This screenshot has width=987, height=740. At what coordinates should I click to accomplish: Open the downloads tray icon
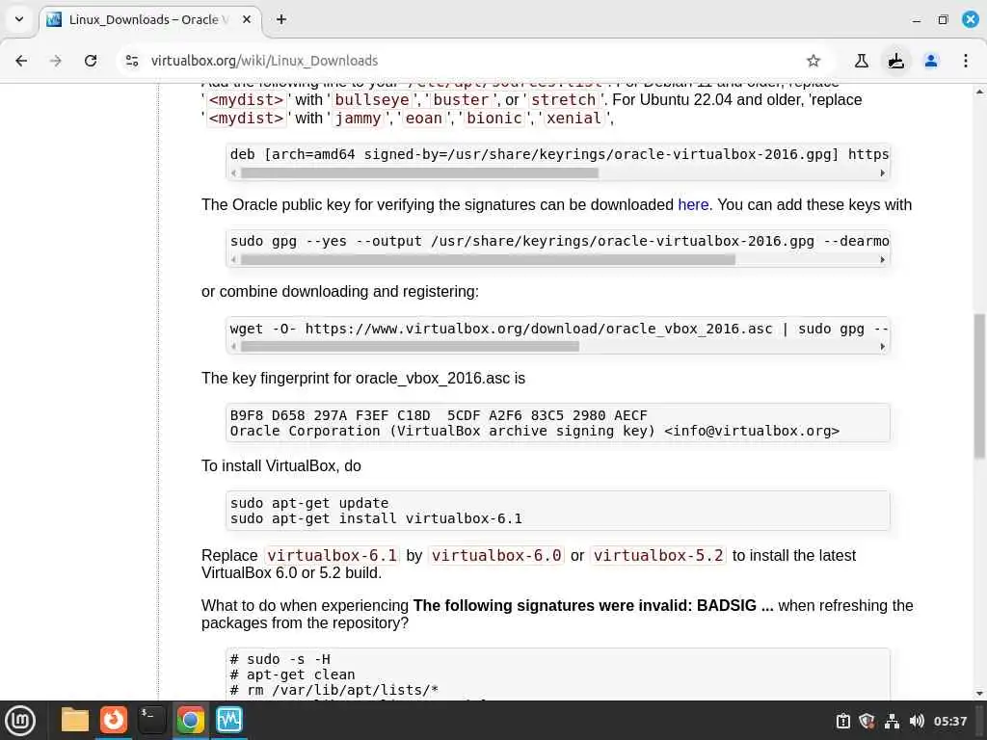click(x=895, y=61)
